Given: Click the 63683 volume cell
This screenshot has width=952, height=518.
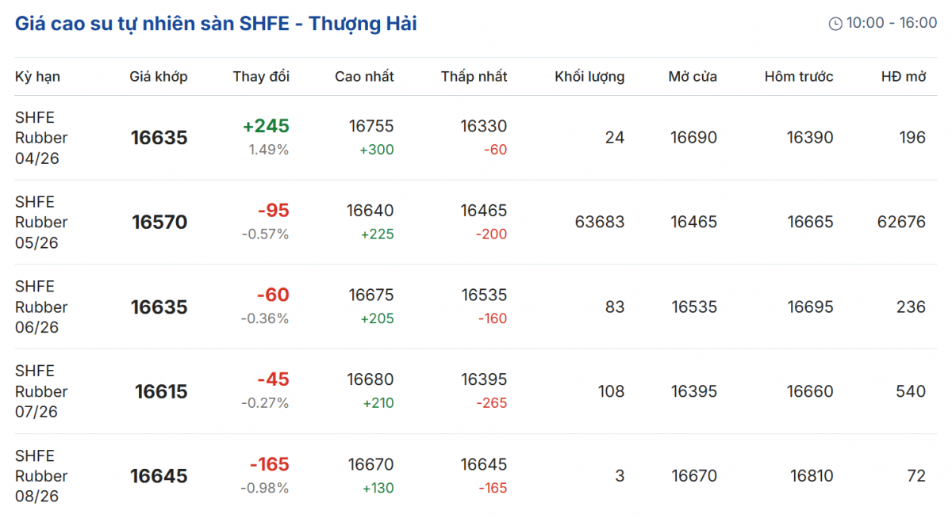Looking at the screenshot, I should [600, 223].
